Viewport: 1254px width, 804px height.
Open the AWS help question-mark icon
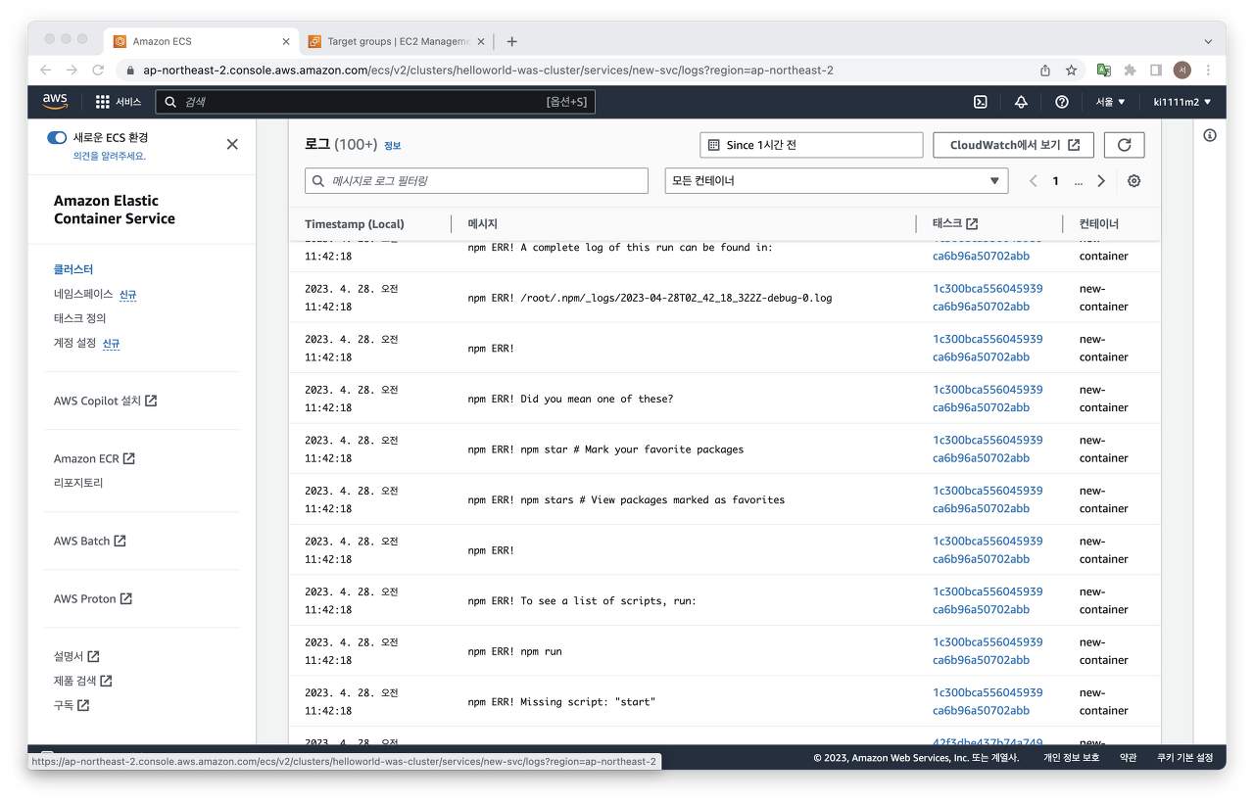1062,102
